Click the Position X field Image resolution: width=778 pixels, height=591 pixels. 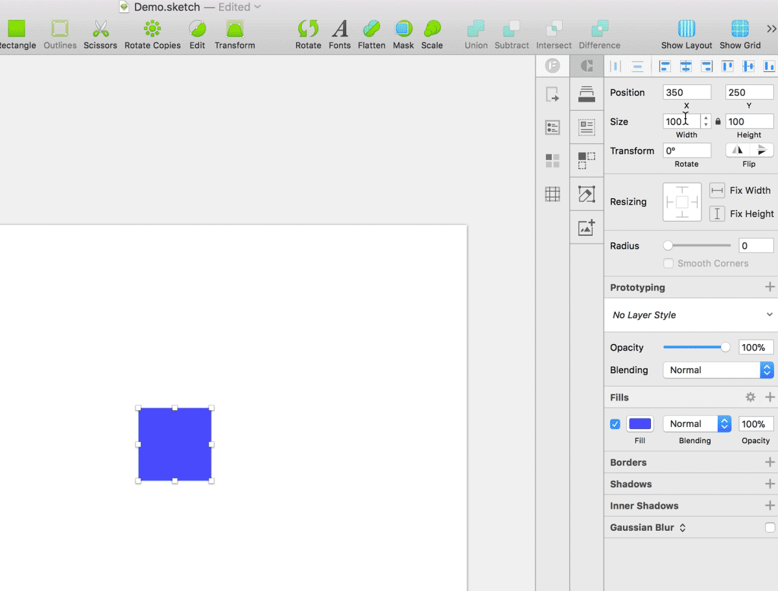[687, 93]
